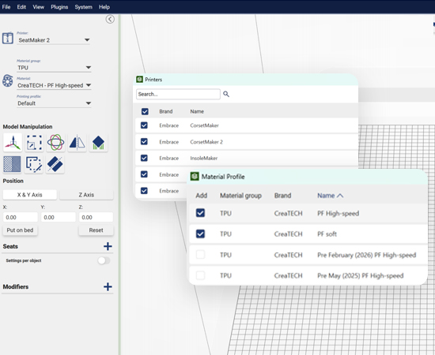The width and height of the screenshot is (435, 355).
Task: Click the Name column header in Printers
Action: 197,111
